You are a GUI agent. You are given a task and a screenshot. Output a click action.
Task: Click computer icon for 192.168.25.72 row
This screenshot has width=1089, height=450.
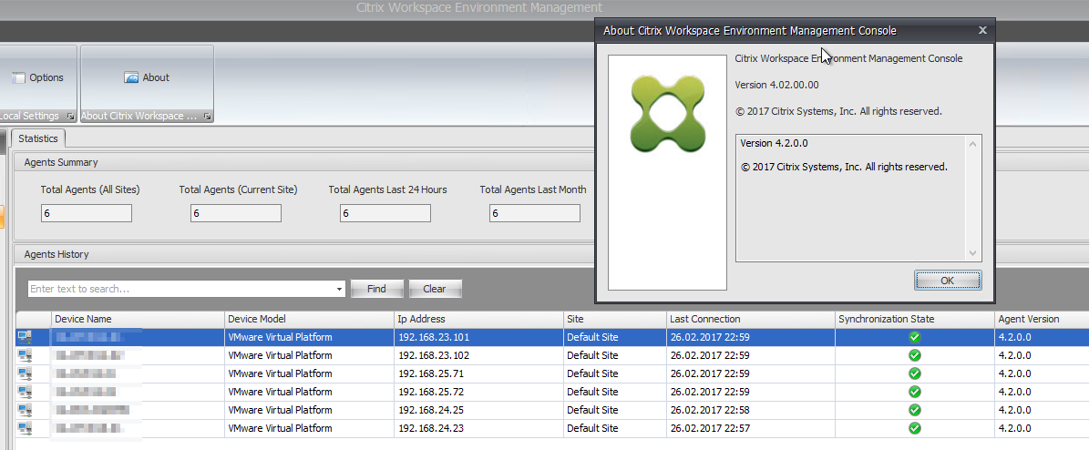point(25,392)
